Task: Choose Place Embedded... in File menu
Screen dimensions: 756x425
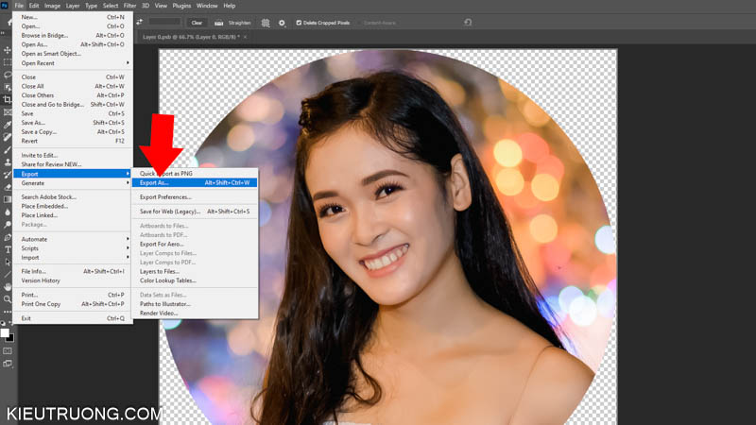Action: (x=73, y=206)
